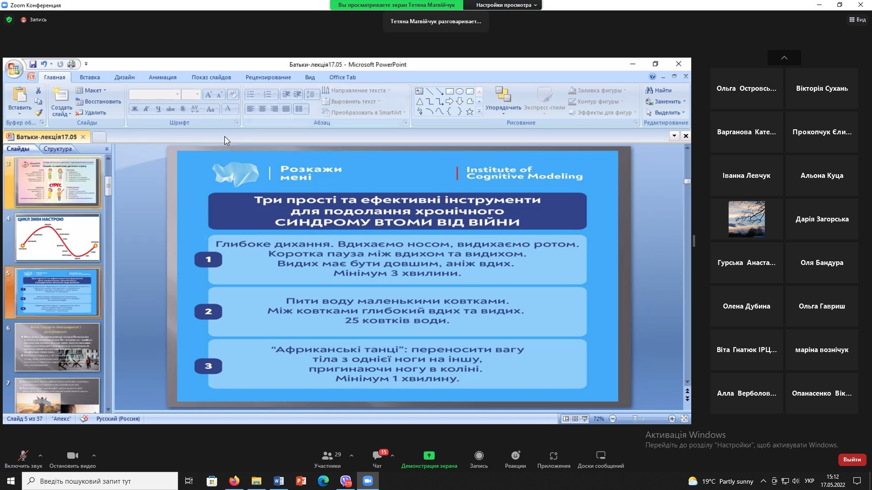The height and width of the screenshot is (490, 872).
Task: Open the Вид view layout menu
Action: pyautogui.click(x=857, y=20)
